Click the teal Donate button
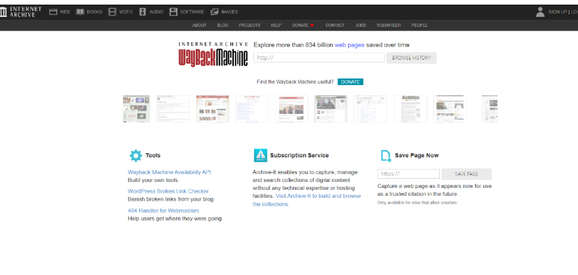Image resolution: width=578 pixels, height=275 pixels. [x=350, y=82]
